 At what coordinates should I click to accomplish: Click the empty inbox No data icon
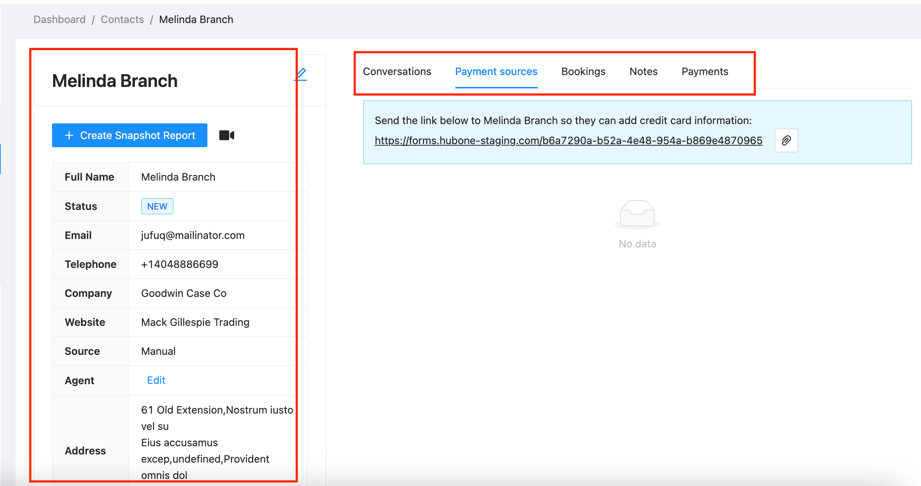point(637,214)
